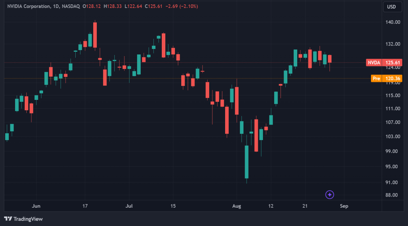This screenshot has height=226, width=408.
Task: Click the TradingView logo icon
Action: 8,219
